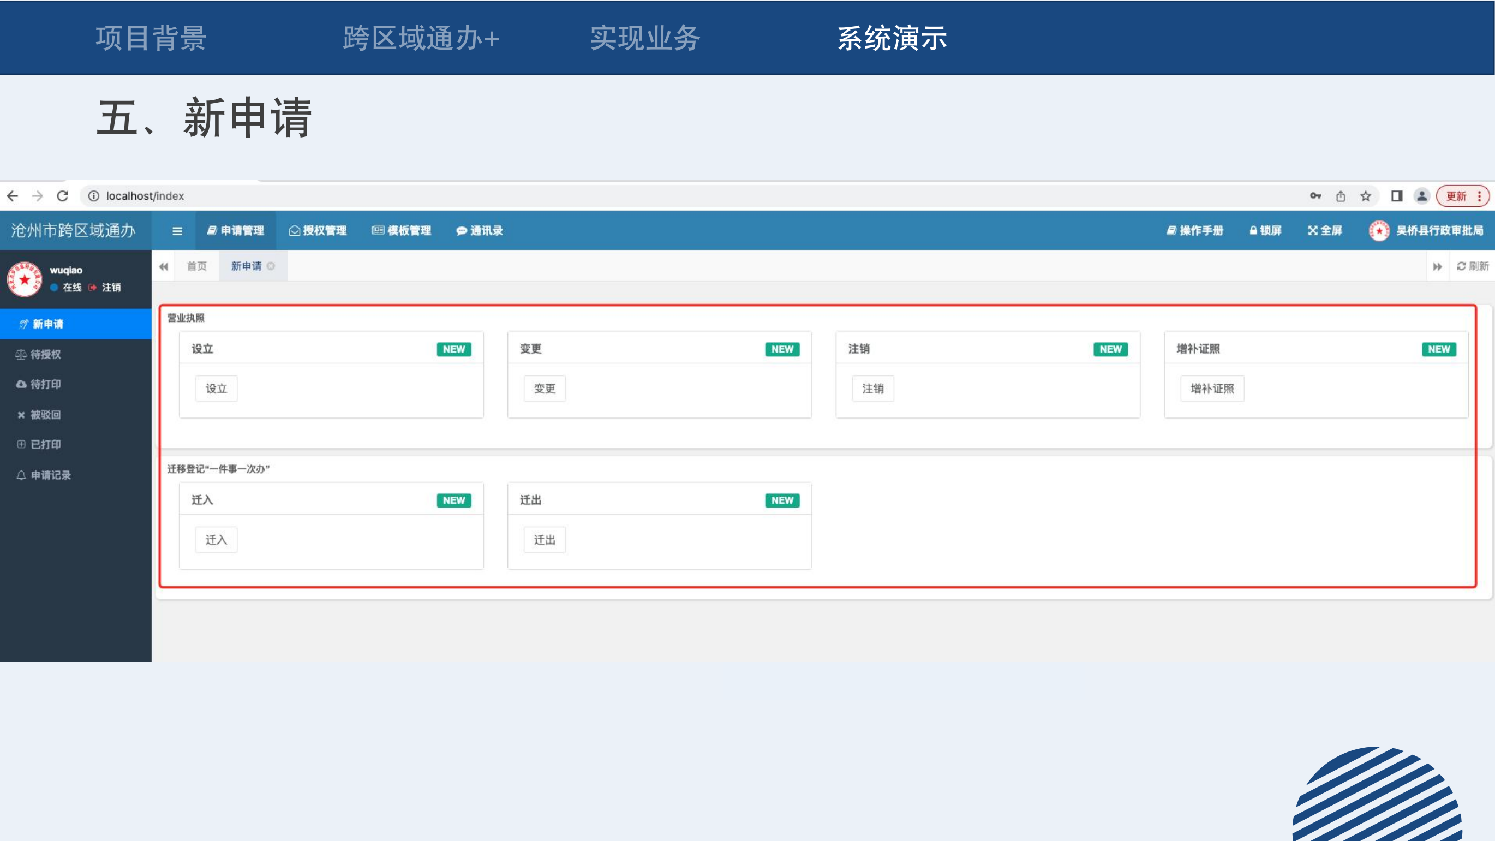
Task: Click the 迁出 button
Action: [545, 540]
